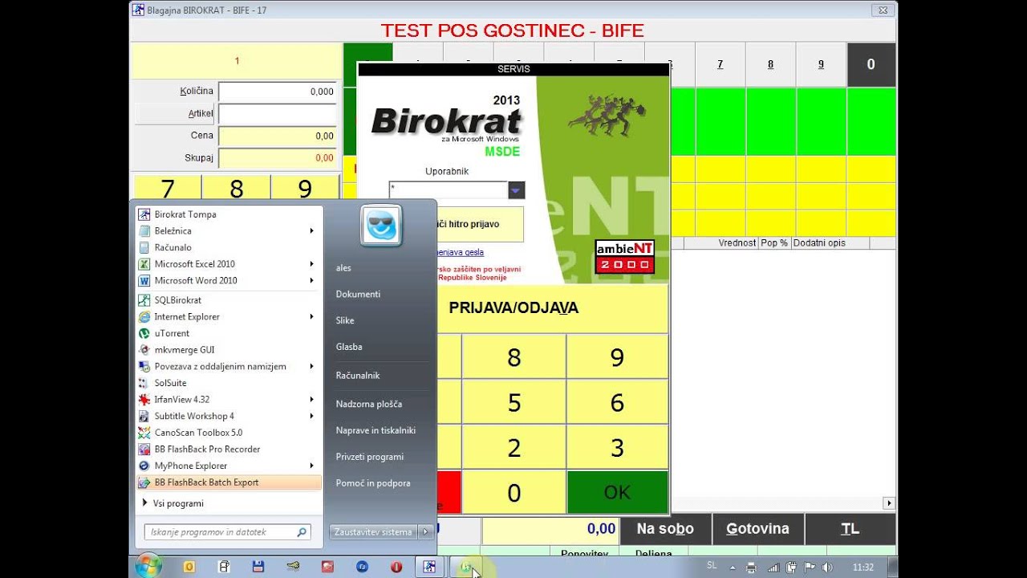Click the user account picture in Start menu
Viewport: 1027px width, 578px height.
(381, 226)
